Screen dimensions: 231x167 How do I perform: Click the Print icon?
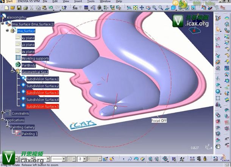point(25,8)
